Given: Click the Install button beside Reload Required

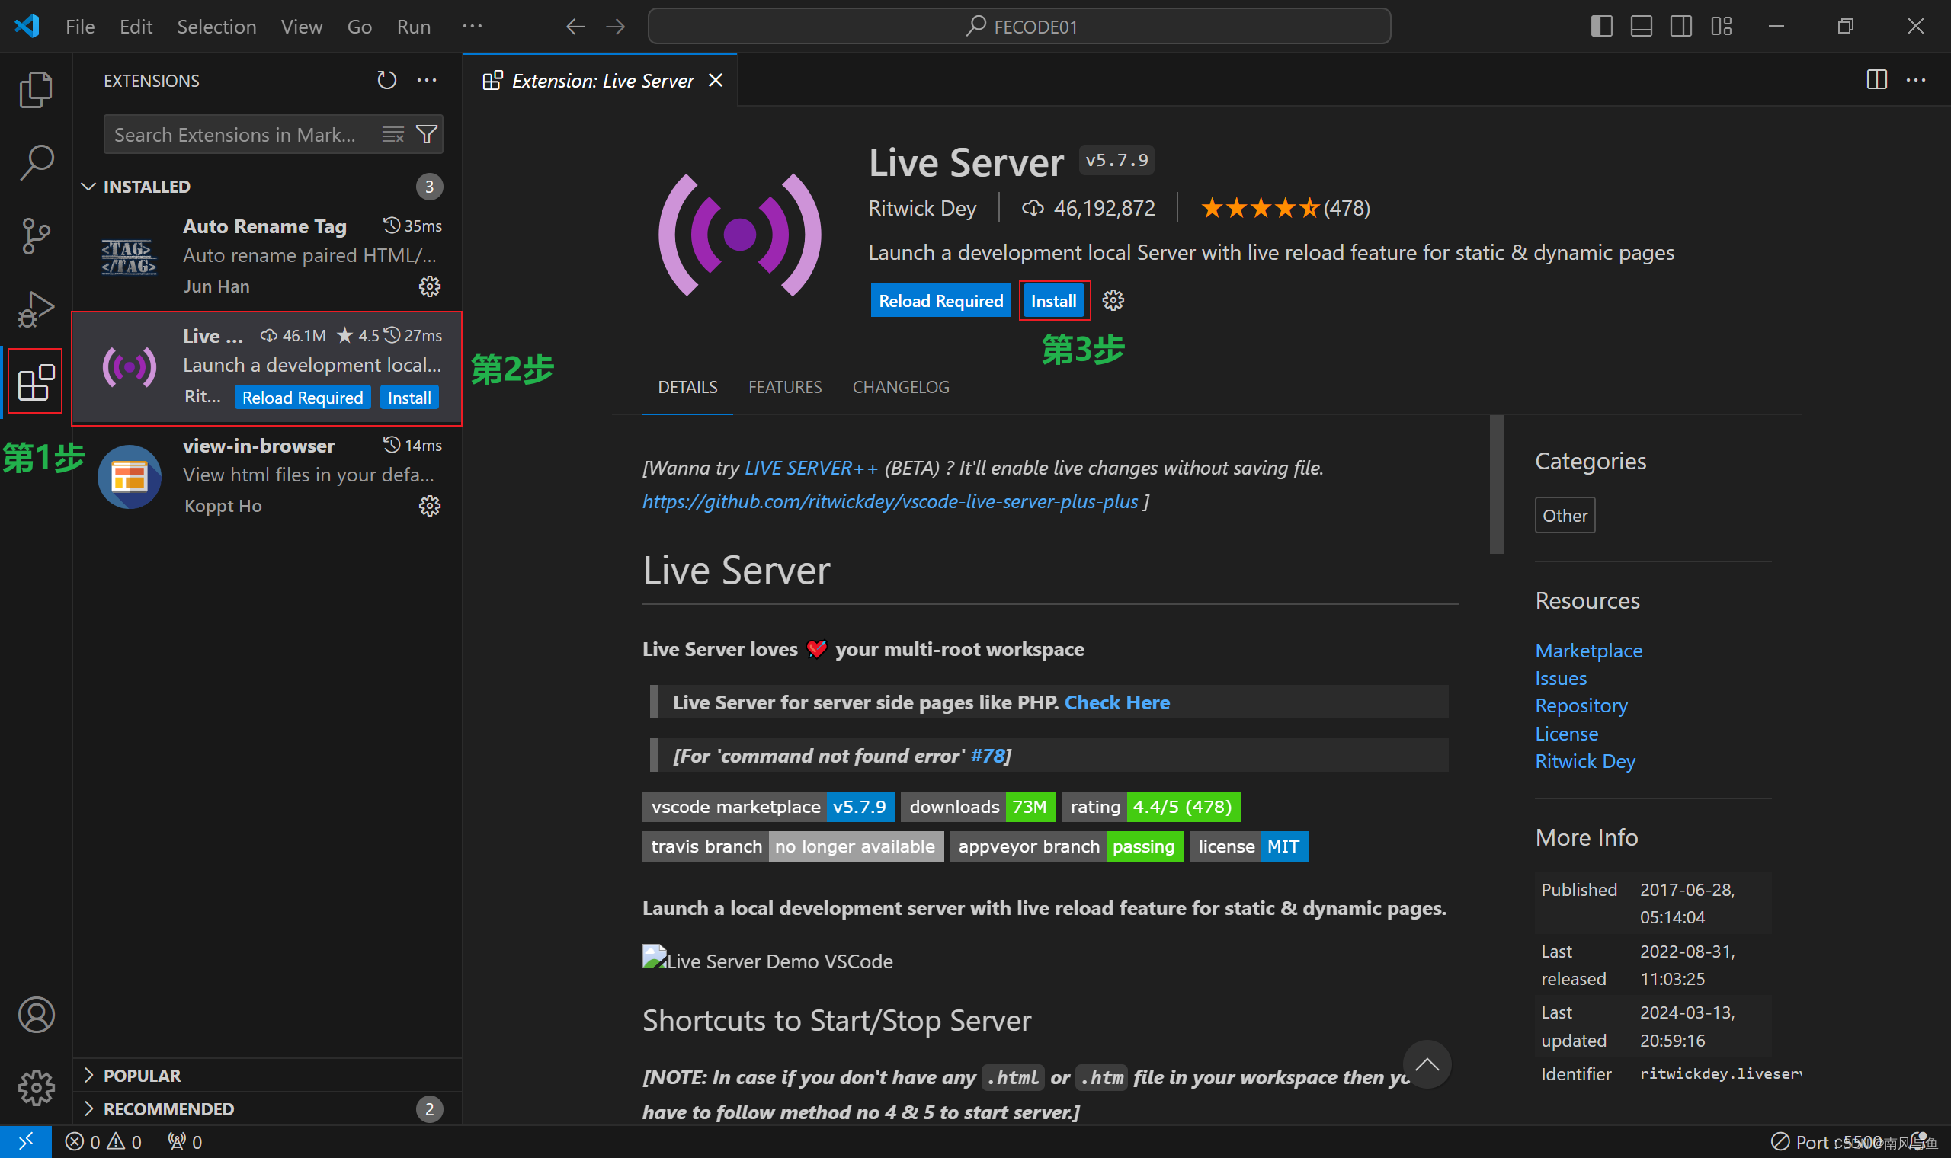Looking at the screenshot, I should [x=1053, y=300].
